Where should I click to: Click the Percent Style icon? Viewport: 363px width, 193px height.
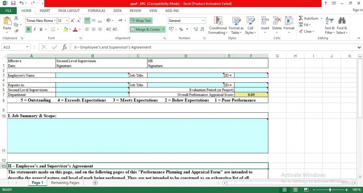click(181, 29)
